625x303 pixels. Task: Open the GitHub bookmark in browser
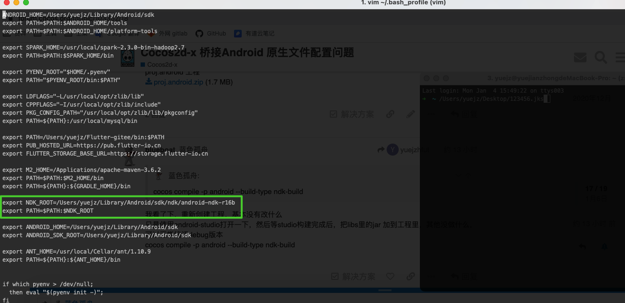[210, 34]
